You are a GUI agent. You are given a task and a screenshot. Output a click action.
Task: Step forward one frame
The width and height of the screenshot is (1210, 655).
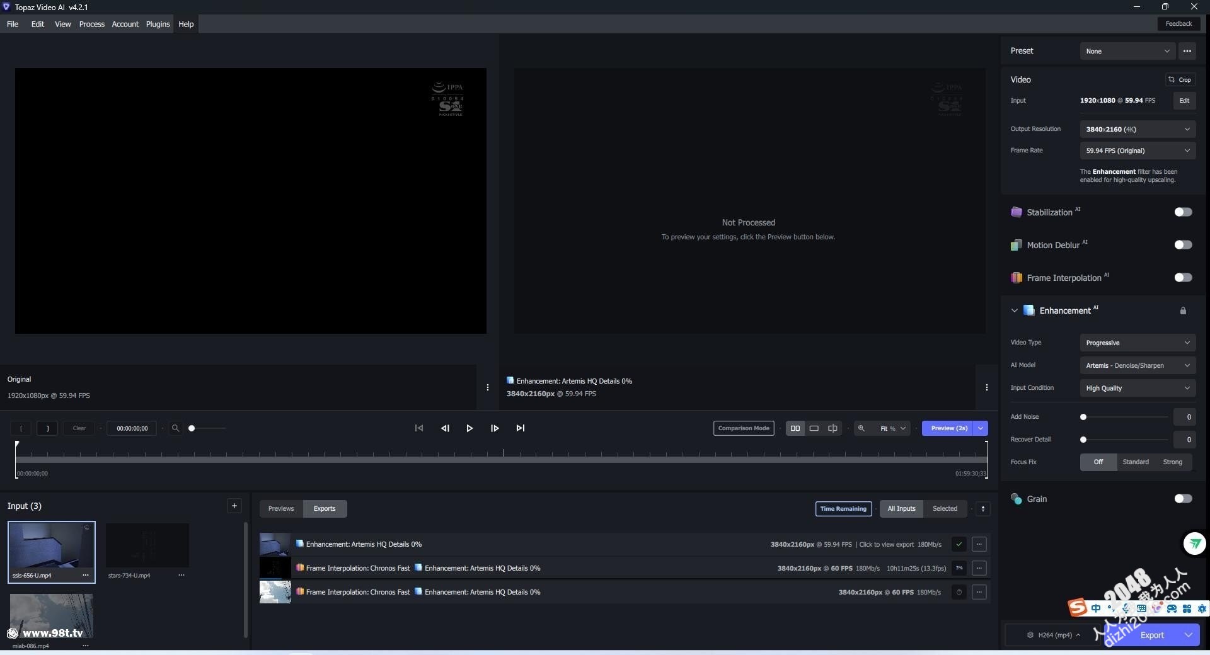(x=495, y=428)
